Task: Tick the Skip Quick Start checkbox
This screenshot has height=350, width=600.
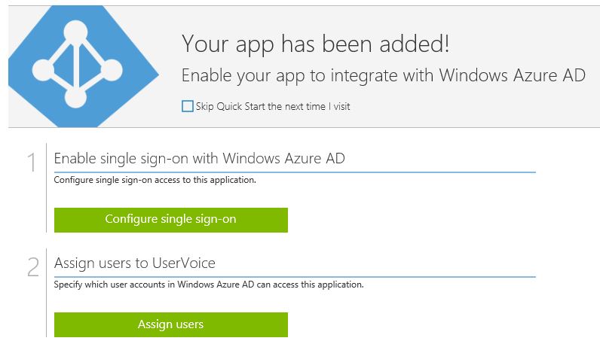Action: (x=188, y=106)
